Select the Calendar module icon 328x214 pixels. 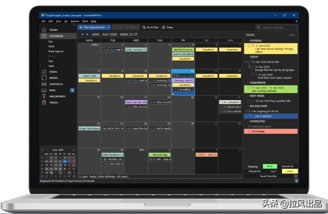44,36
